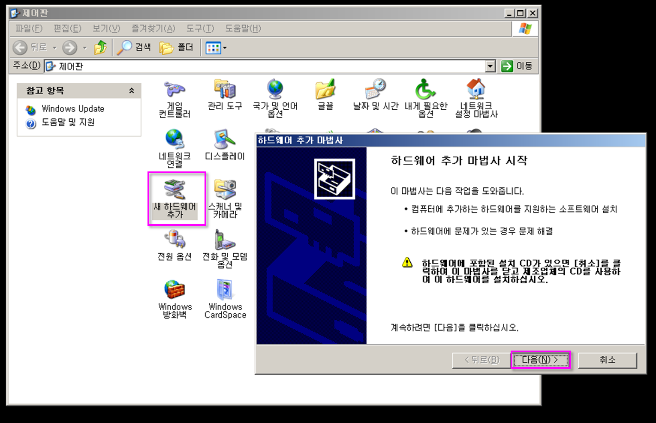656x423 pixels.
Task: Open the 도구(T) menu
Action: point(200,29)
